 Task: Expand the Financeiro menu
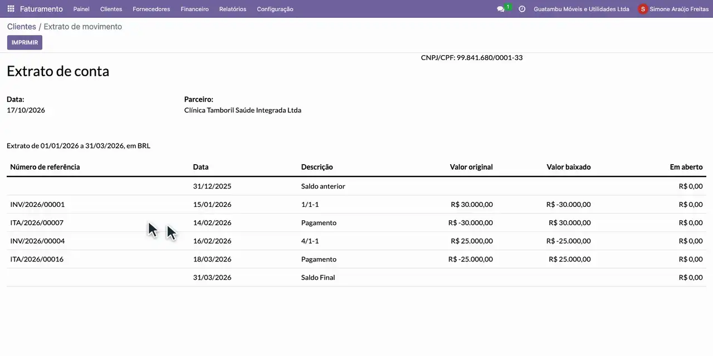coord(194,9)
